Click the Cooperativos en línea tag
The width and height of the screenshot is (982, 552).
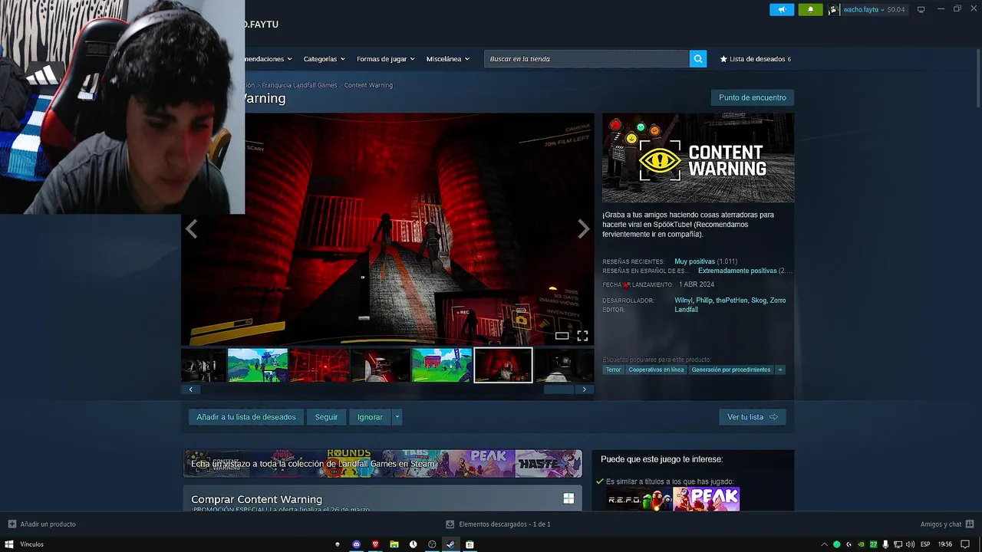pos(656,370)
